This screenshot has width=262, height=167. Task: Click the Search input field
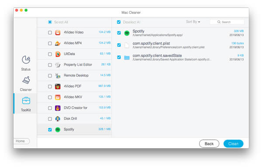click(x=227, y=22)
